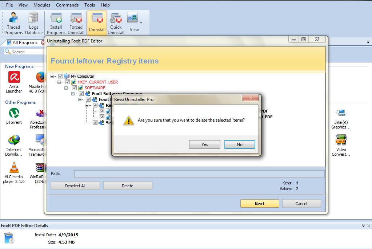Click the Uninstall toolbar button
Viewport: 372px width, 249px height.
pos(97,23)
